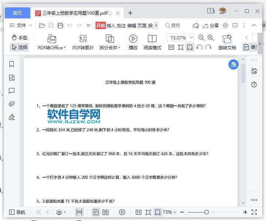The image size is (266, 221).
Task: Click the blue convert floating button
Action: [234, 64]
